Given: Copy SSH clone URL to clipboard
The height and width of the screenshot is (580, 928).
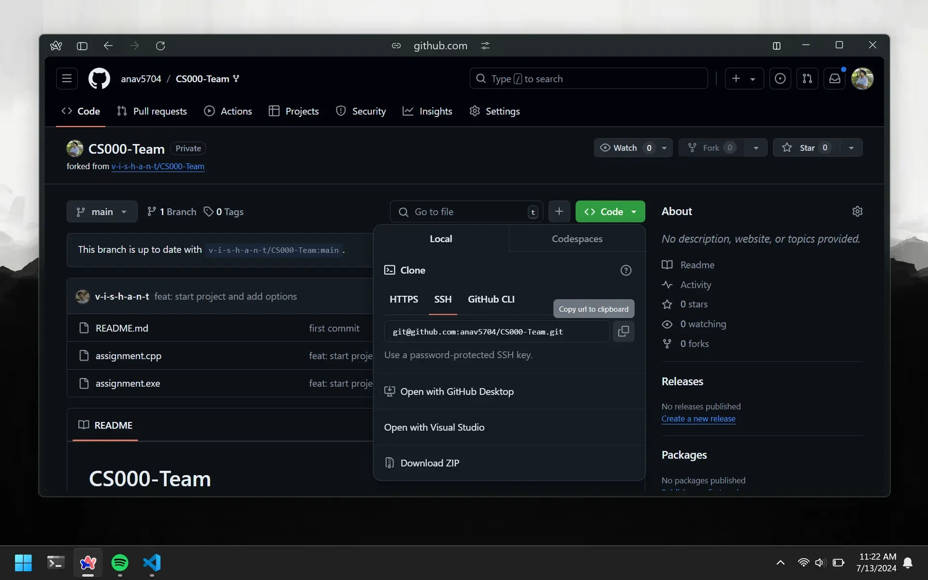Looking at the screenshot, I should tap(623, 332).
